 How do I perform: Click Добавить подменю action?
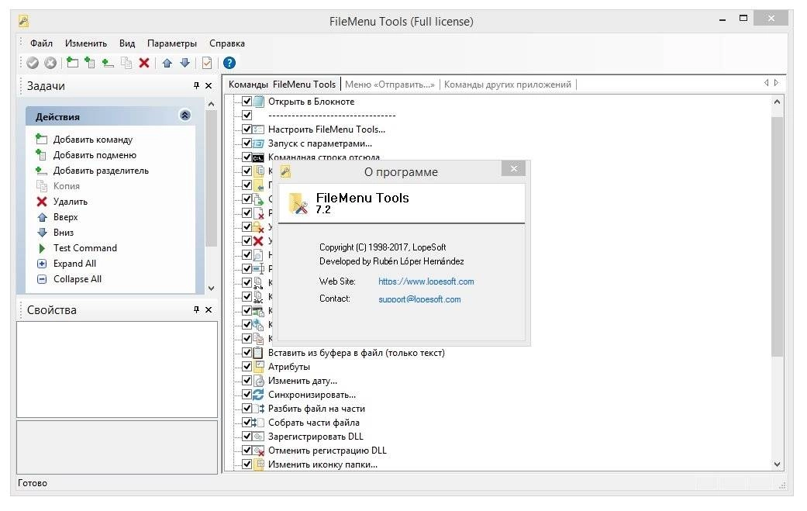pyautogui.click(x=95, y=155)
